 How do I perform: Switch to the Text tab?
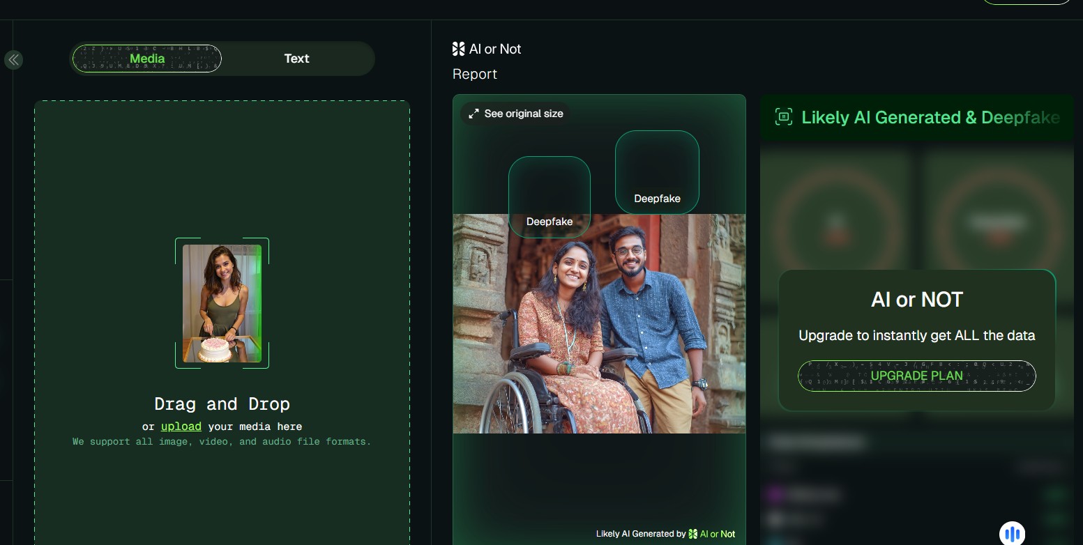(296, 59)
